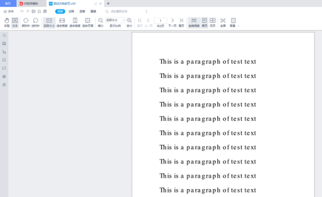Switch to the Read tab
Viewport: 322px width, 197px height.
[60, 11]
